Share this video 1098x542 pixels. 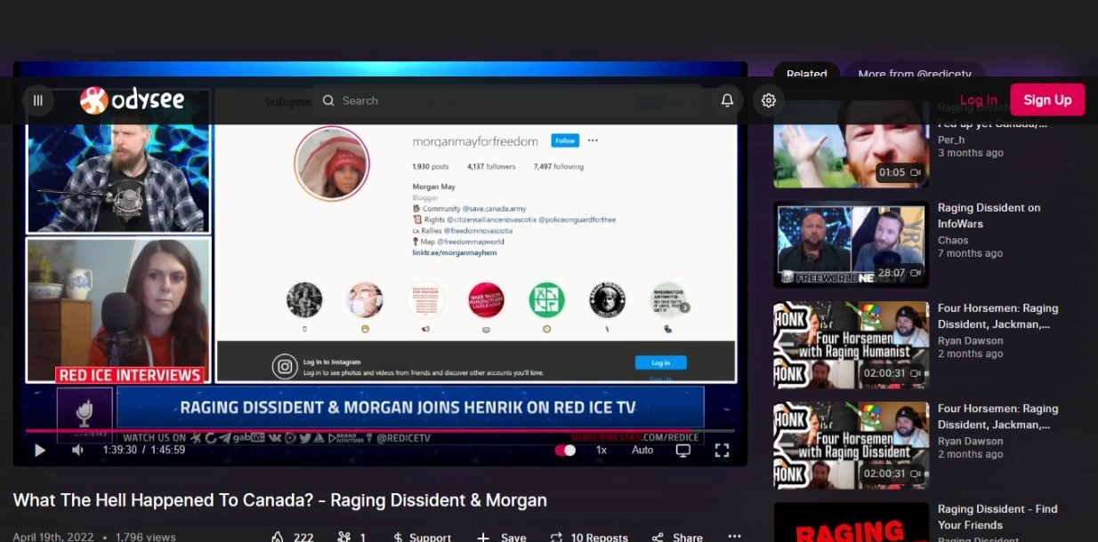[677, 538]
